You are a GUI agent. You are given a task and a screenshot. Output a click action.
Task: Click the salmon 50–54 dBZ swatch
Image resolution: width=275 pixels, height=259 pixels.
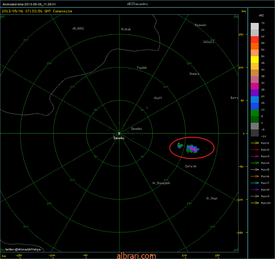(x=255, y=53)
